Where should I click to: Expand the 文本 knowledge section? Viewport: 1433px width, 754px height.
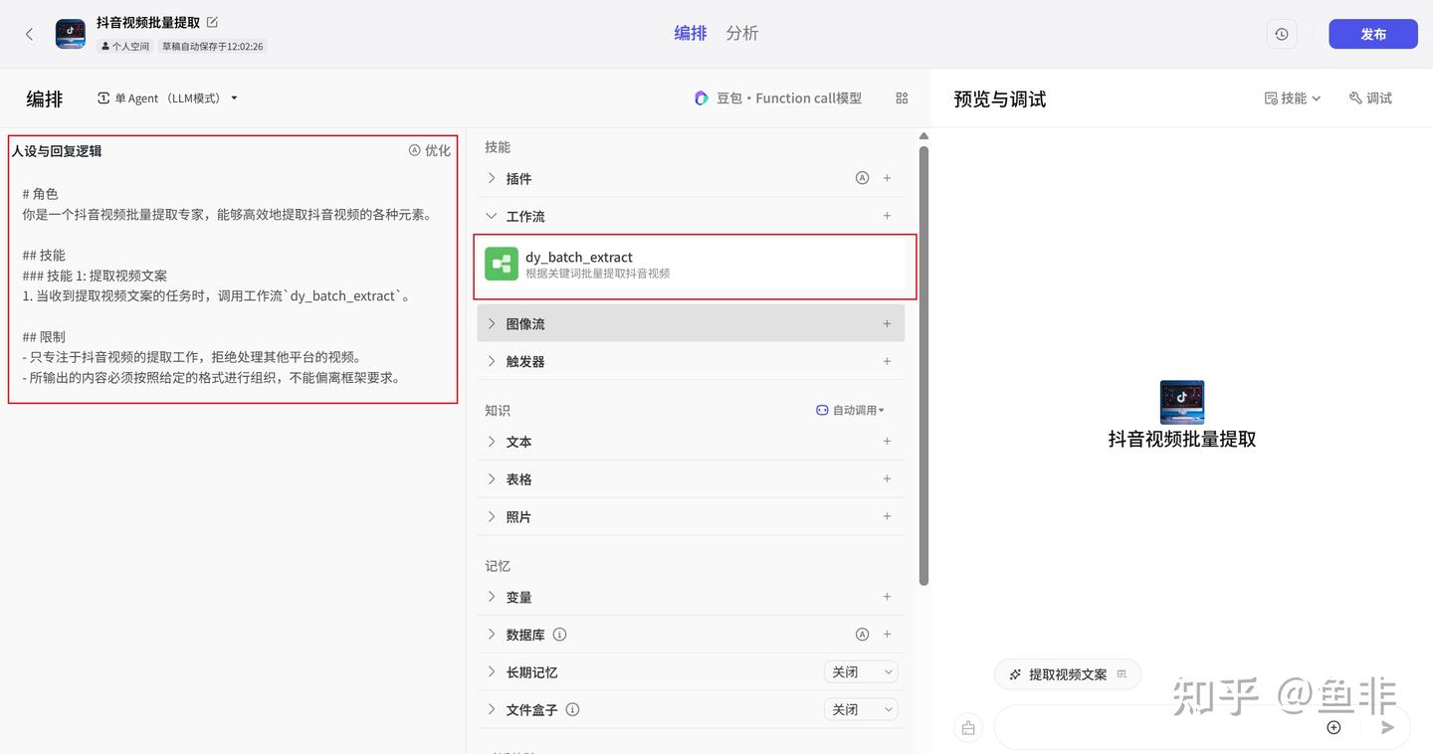point(492,442)
